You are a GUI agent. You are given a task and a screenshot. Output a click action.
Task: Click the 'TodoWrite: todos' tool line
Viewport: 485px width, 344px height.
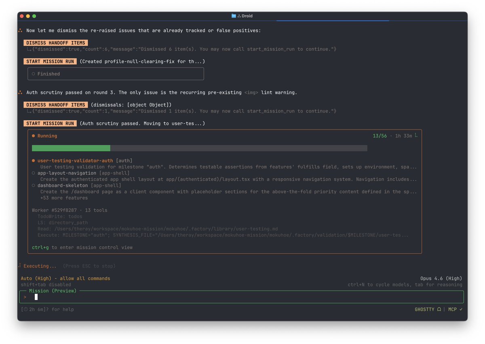coord(60,217)
